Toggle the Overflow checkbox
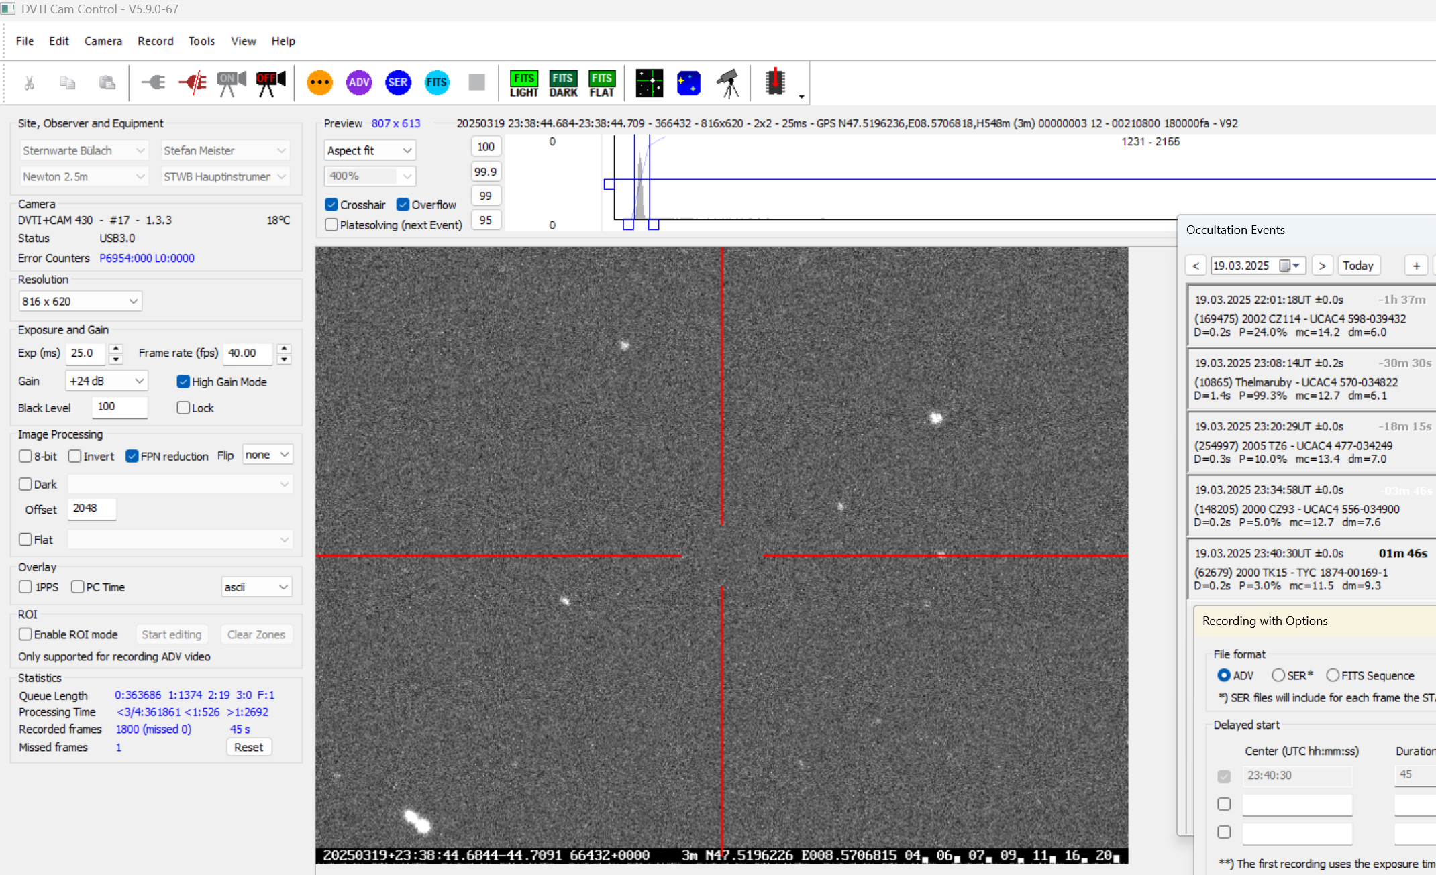Viewport: 1436px width, 875px height. point(403,205)
